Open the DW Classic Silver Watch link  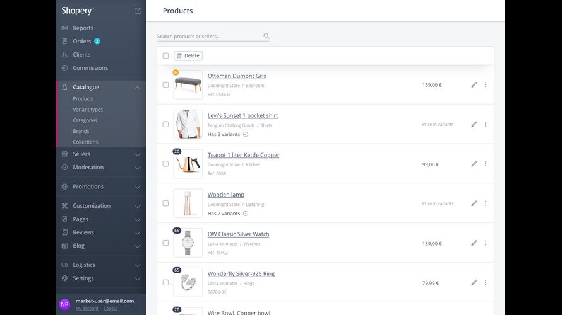coord(238,234)
